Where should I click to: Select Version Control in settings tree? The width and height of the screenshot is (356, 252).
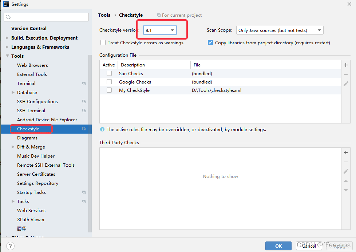click(29, 29)
